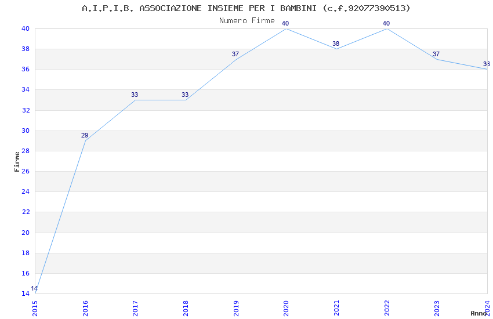Viewport: 493px width, 319px height.
Task: Select the 2022 year label
Action: 387,309
